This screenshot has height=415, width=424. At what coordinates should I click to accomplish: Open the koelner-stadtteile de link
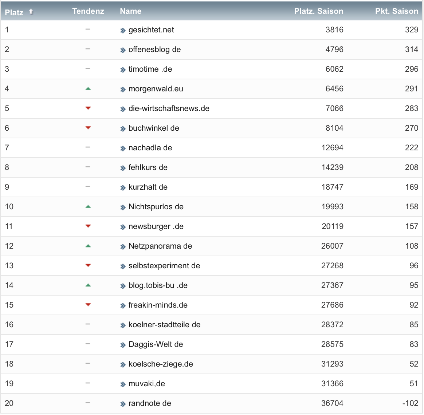point(164,325)
